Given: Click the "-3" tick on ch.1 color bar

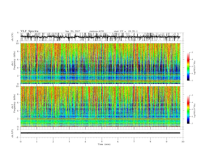Looking at the screenshot, I should [192, 52].
